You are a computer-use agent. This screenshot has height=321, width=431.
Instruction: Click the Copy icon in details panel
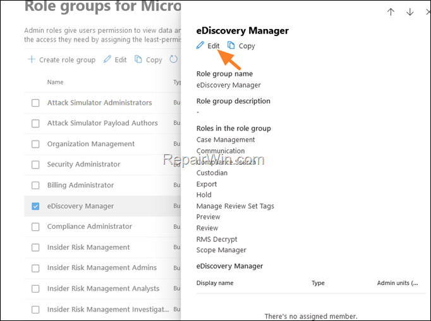click(231, 45)
